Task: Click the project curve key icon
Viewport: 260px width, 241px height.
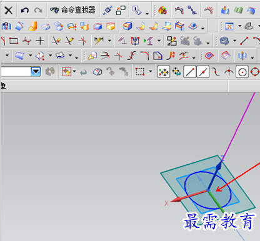Action: (x=92, y=56)
